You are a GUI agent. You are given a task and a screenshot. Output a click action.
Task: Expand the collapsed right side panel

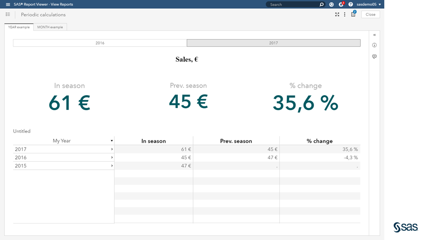375,35
